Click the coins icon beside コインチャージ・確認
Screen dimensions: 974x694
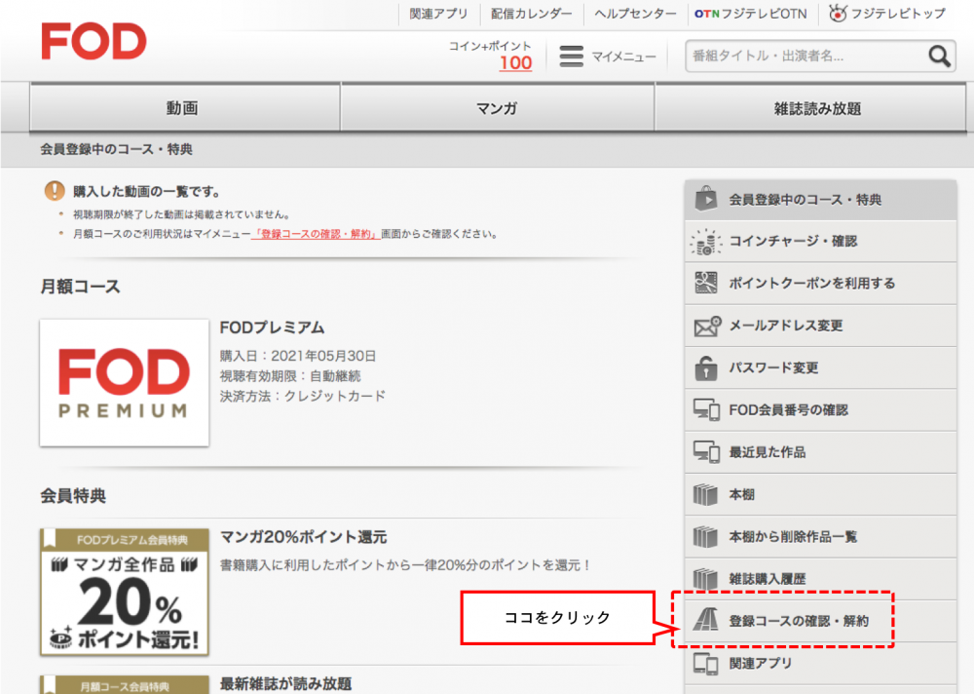(705, 242)
